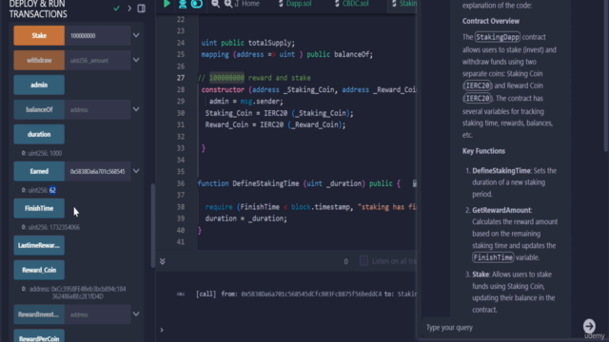Viewport: 609px width, 342px height.
Task: Click the right chevron in panel header
Action: [129, 9]
